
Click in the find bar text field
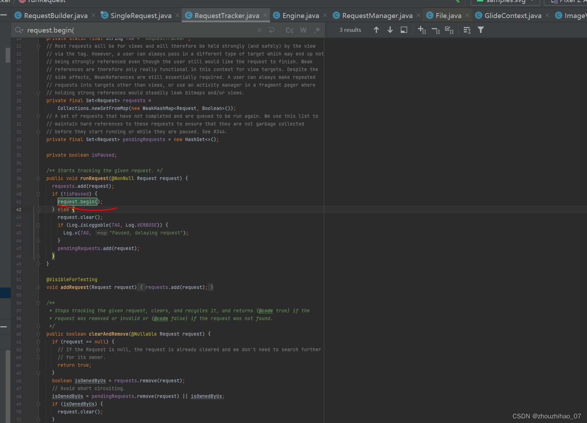pyautogui.click(x=142, y=30)
